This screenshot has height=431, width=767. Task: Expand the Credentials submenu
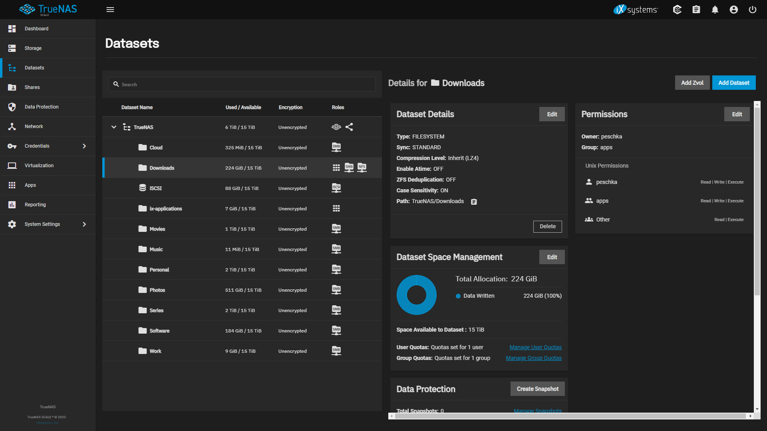[x=84, y=146]
